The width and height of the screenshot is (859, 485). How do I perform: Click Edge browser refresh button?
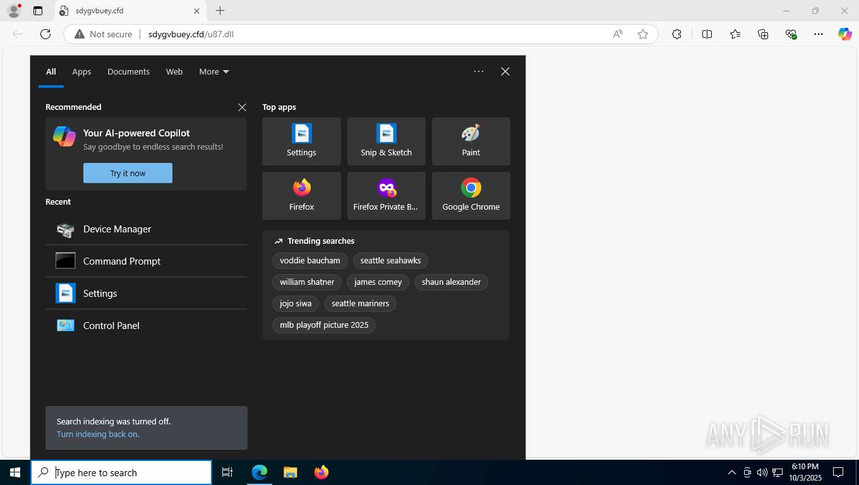[45, 34]
